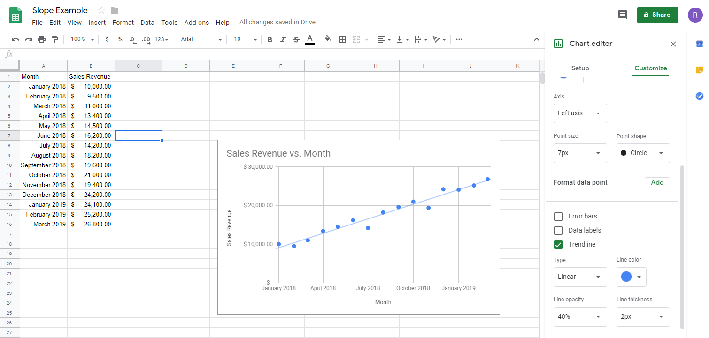Open the Line opacity 40% dropdown
709x338 pixels.
580,317
